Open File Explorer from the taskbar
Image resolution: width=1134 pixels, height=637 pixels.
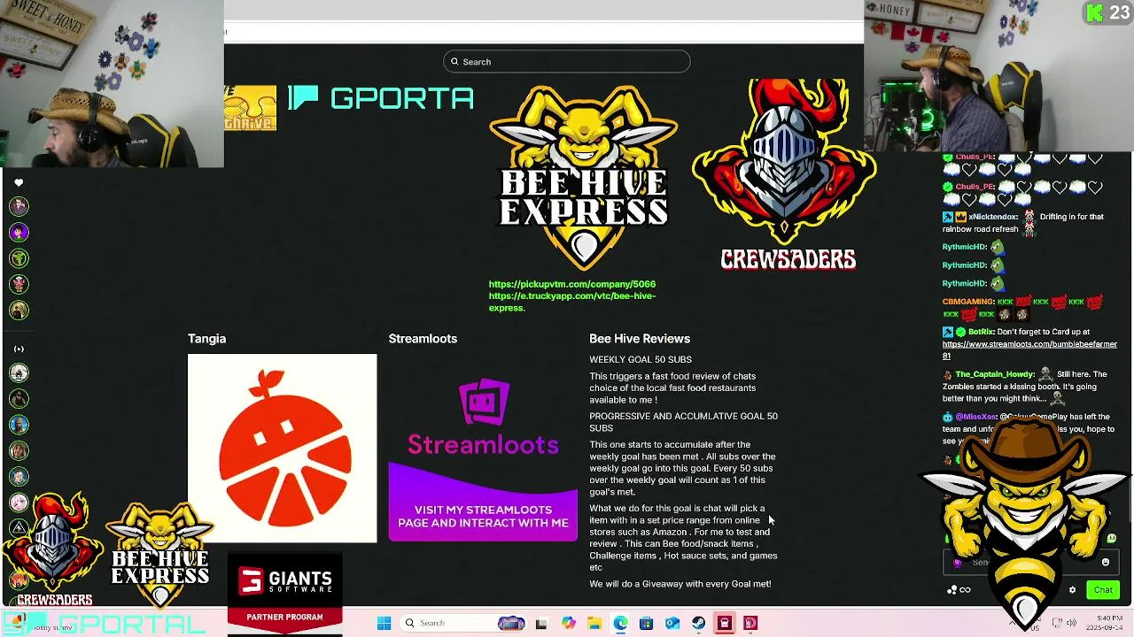[594, 623]
